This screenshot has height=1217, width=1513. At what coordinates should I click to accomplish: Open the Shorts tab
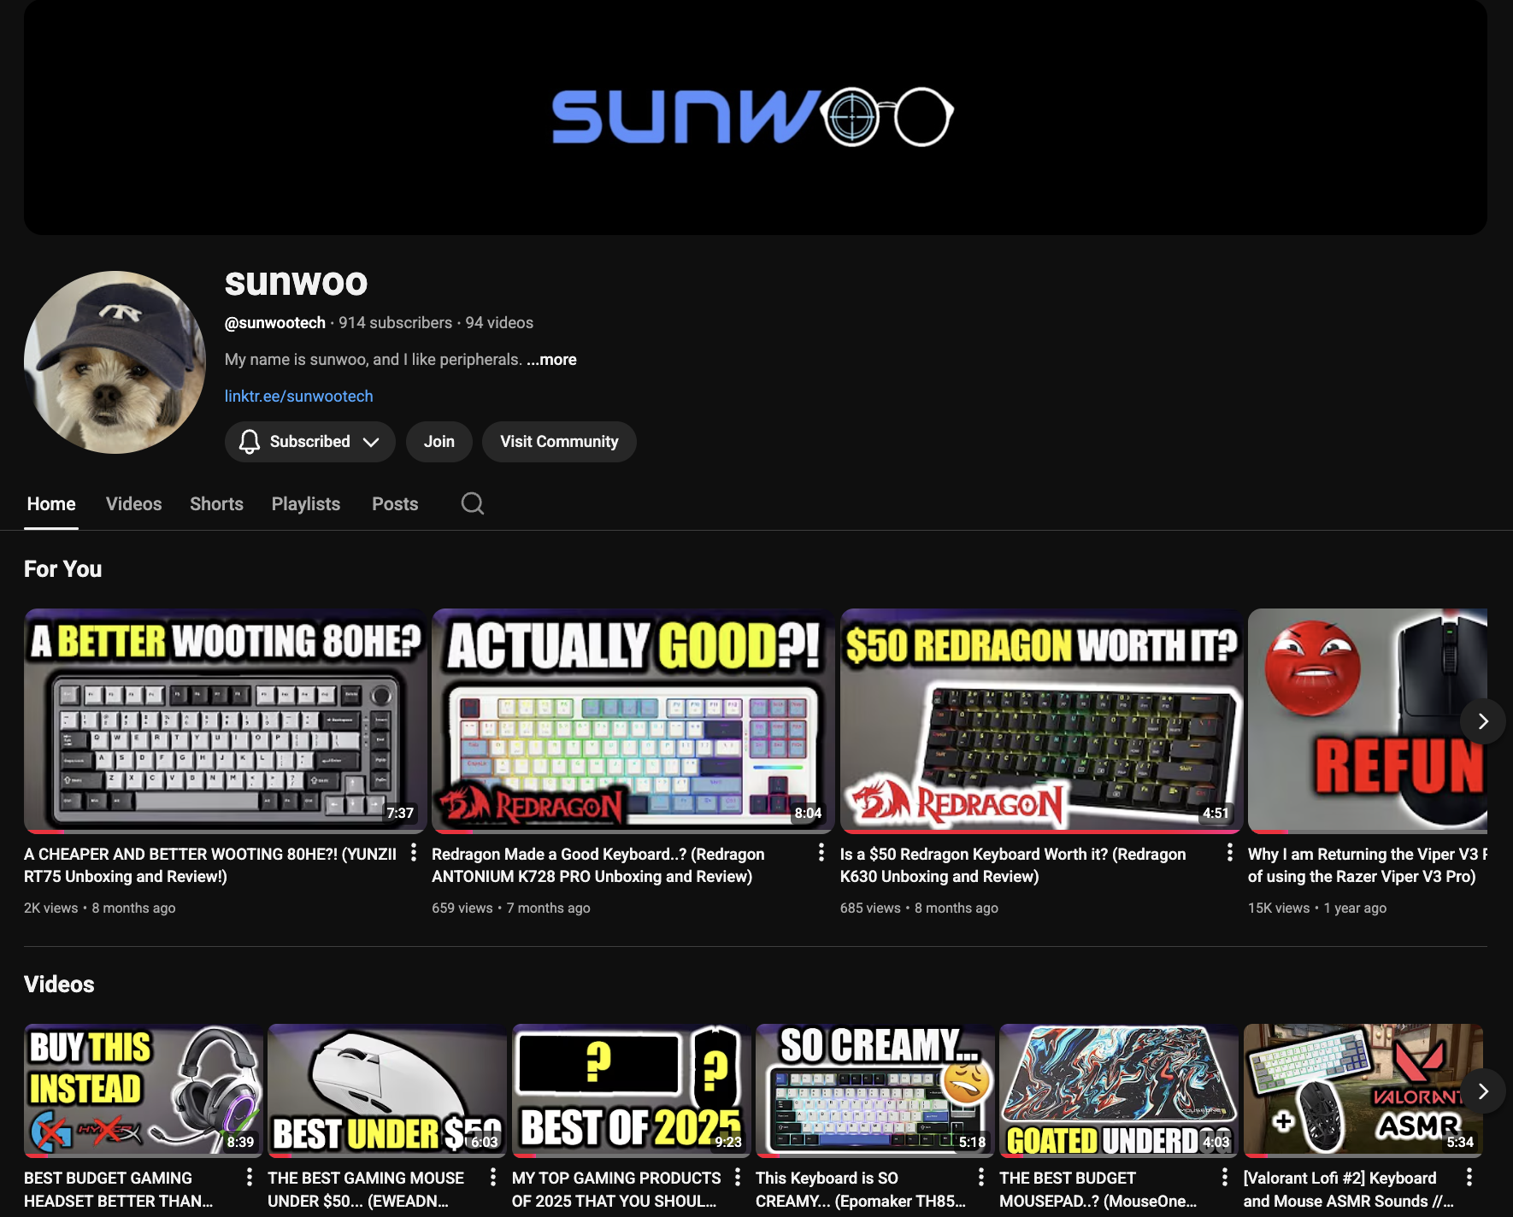click(x=216, y=503)
